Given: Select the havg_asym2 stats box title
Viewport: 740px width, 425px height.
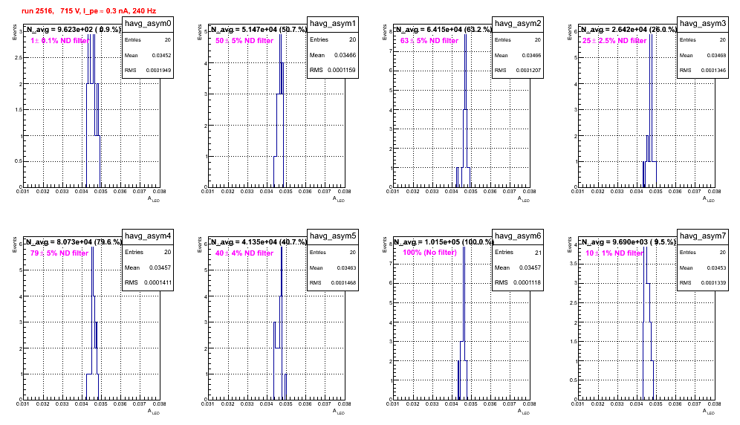Looking at the screenshot, I should [518, 24].
